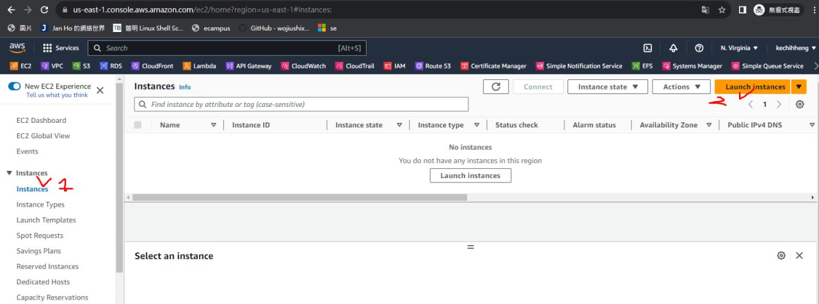
Task: Open details panel settings gear
Action: click(781, 255)
